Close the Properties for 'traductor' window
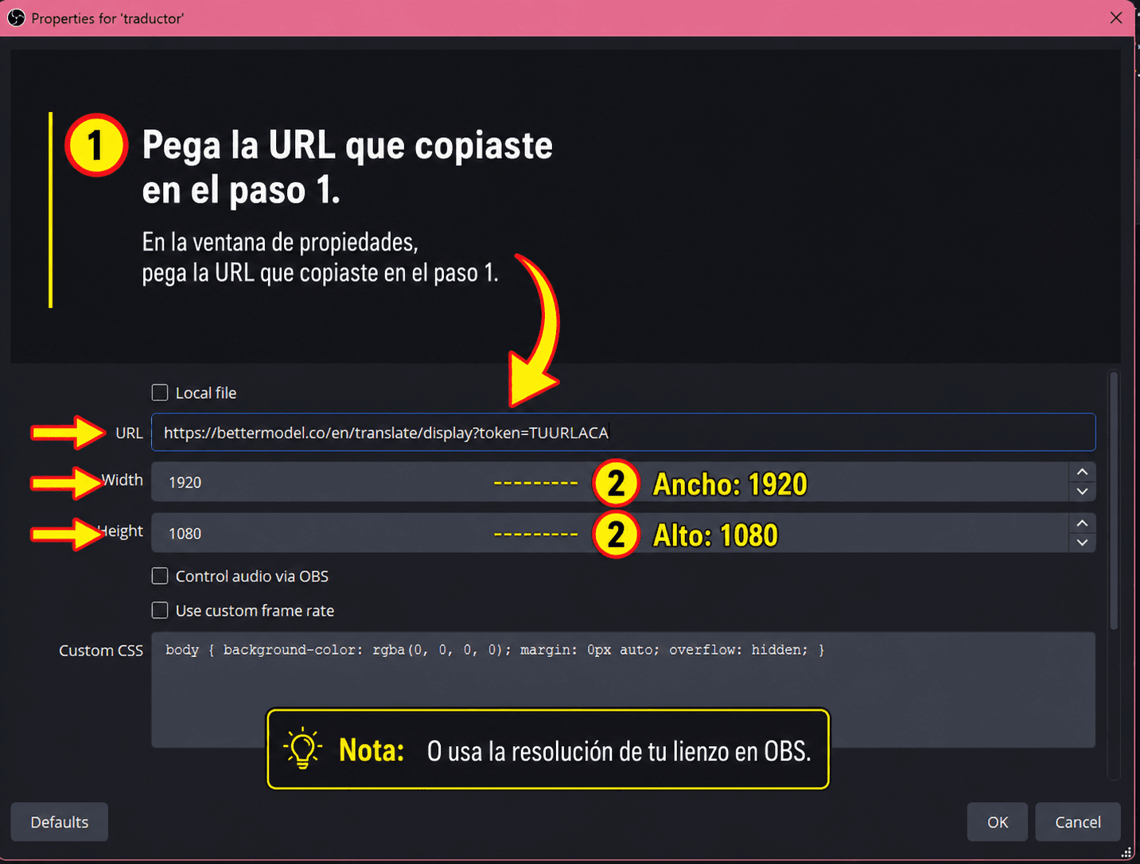Screen dimensions: 1140x864 pos(1116,18)
